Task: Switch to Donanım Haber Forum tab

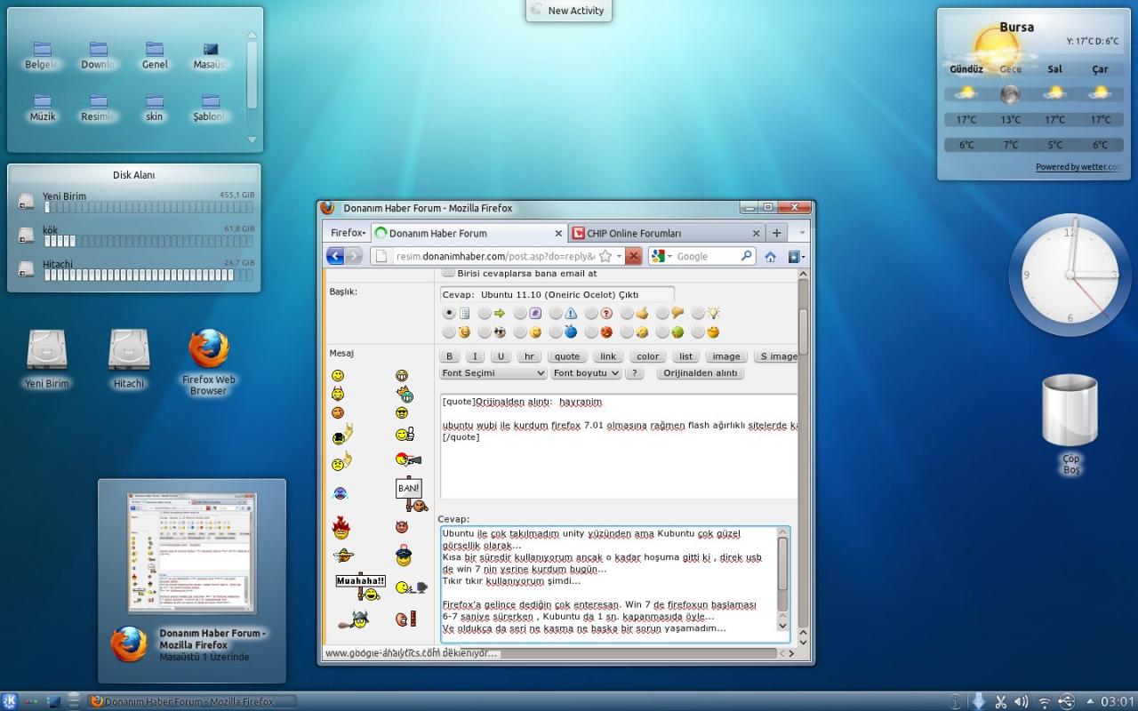Action: pos(469,233)
